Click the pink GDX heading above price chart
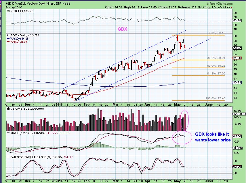Viewport: 246px width, 183px height. 122,29
